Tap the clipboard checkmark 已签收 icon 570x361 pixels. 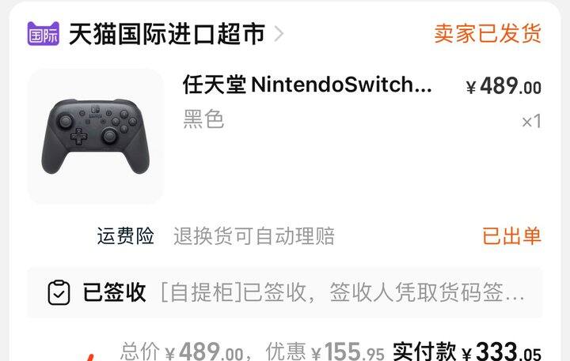pos(59,292)
